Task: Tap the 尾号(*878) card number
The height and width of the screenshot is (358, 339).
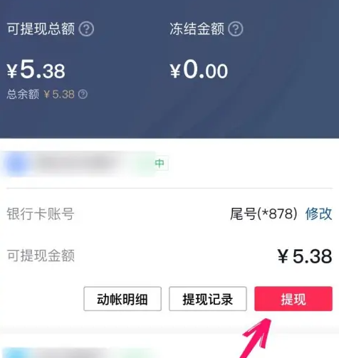Action: (x=264, y=214)
